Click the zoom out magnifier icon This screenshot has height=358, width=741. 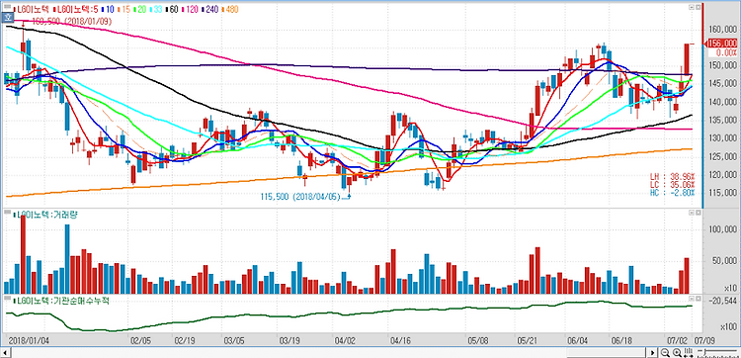665,353
